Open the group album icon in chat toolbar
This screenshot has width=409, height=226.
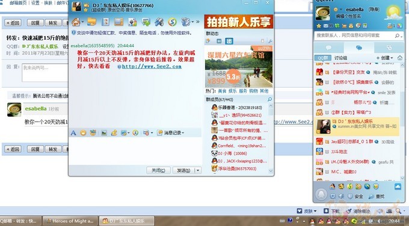(105, 22)
